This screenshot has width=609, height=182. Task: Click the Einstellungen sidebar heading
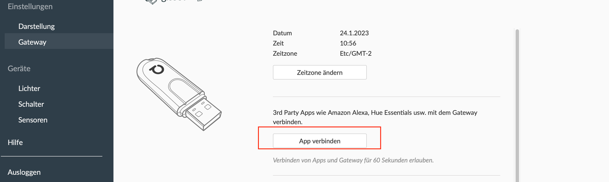click(30, 7)
